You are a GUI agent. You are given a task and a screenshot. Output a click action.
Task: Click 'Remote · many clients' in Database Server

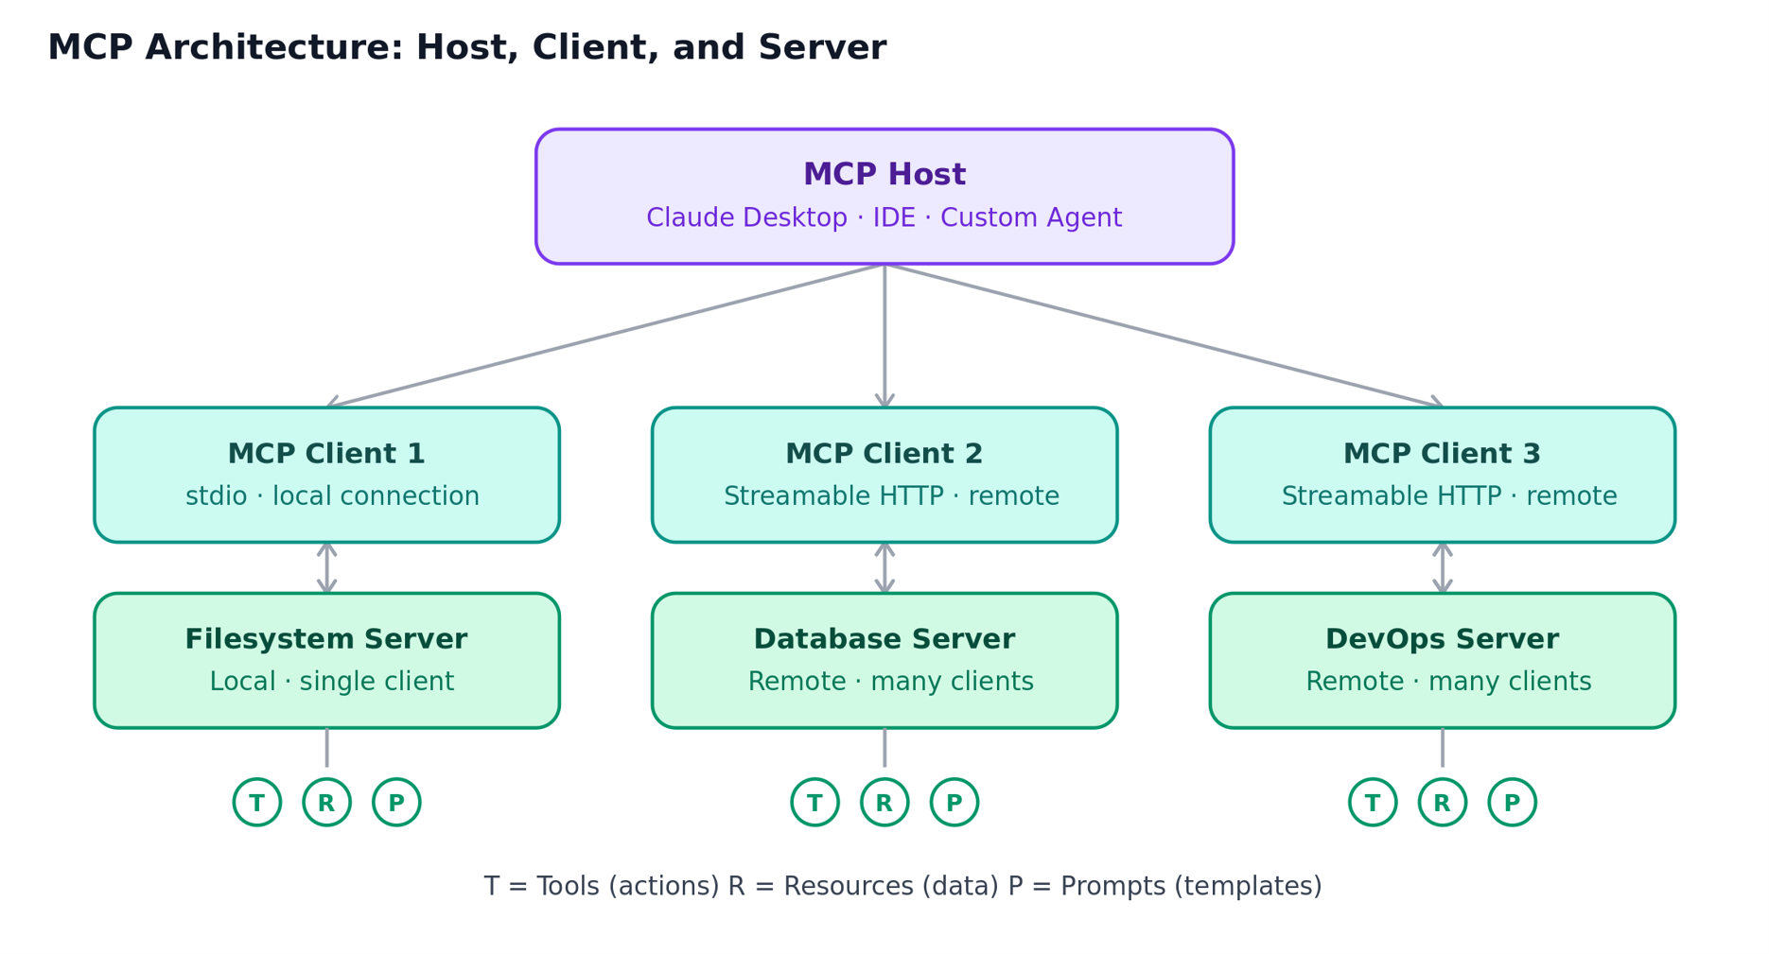(891, 682)
